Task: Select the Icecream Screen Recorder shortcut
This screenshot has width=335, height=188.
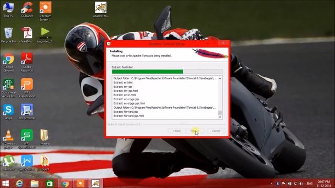Action: [46, 11]
